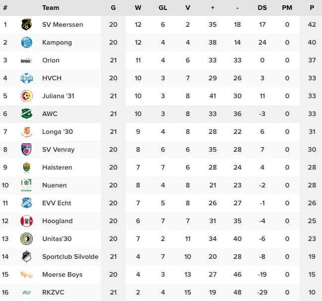Screen dimensions: 322x301
Task: Open the Moerse Boys team link
Action: (x=62, y=275)
